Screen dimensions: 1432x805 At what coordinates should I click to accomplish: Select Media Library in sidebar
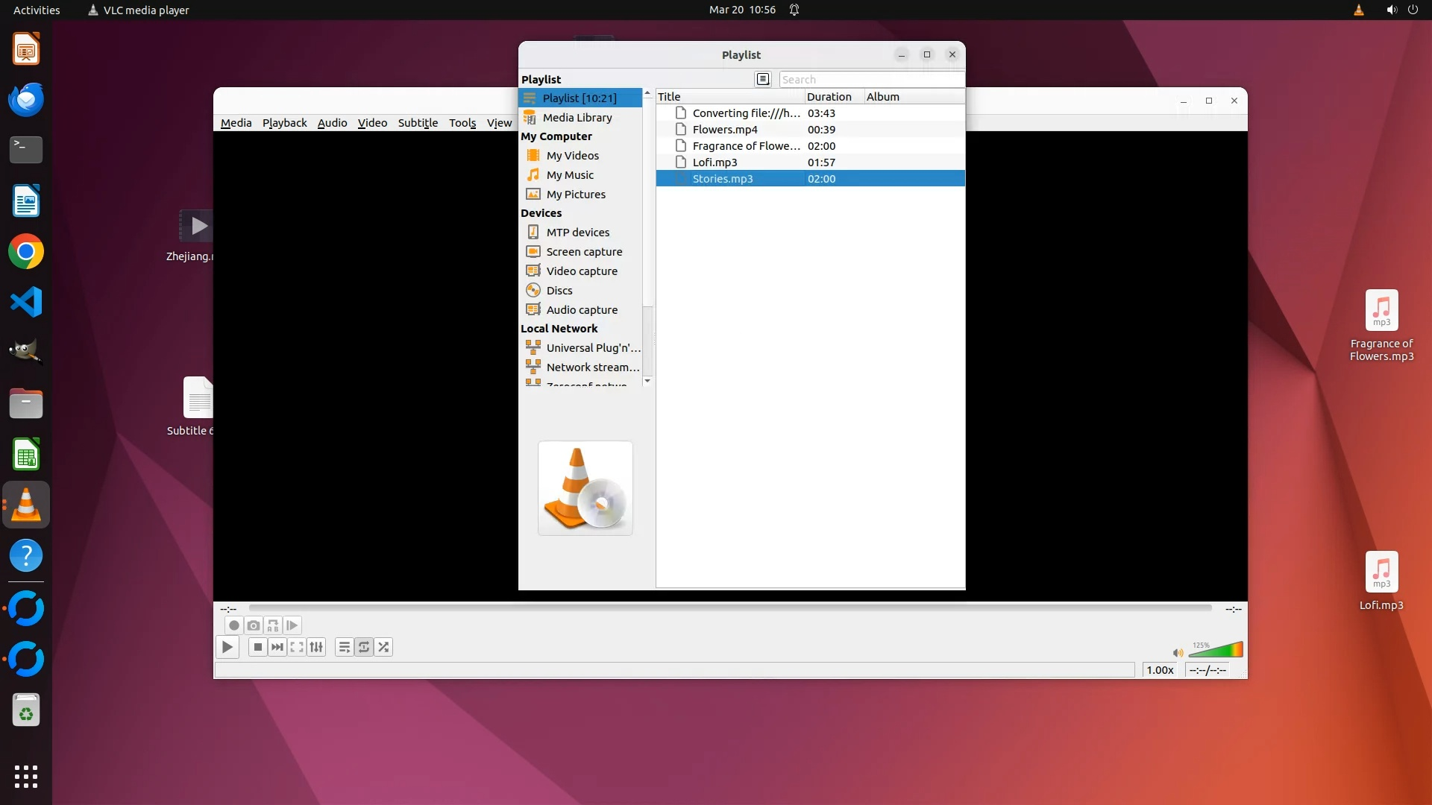[x=577, y=118]
